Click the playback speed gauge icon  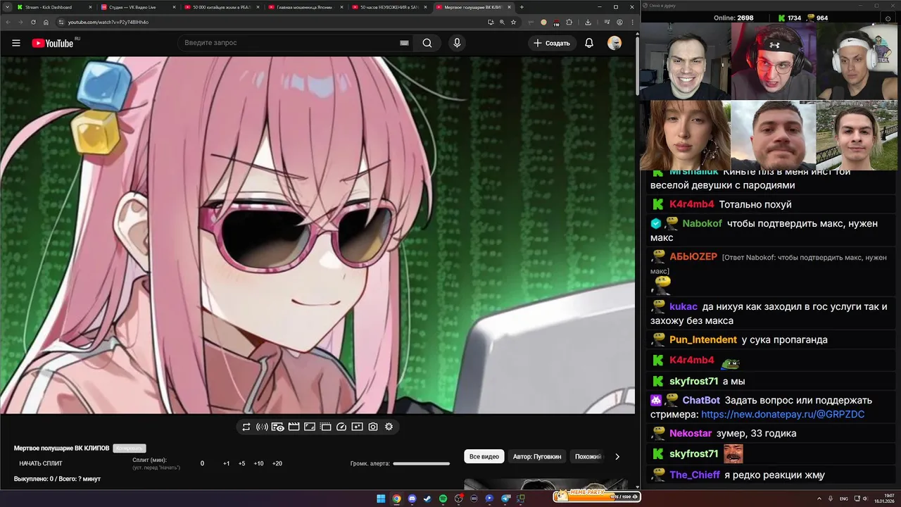point(341,427)
